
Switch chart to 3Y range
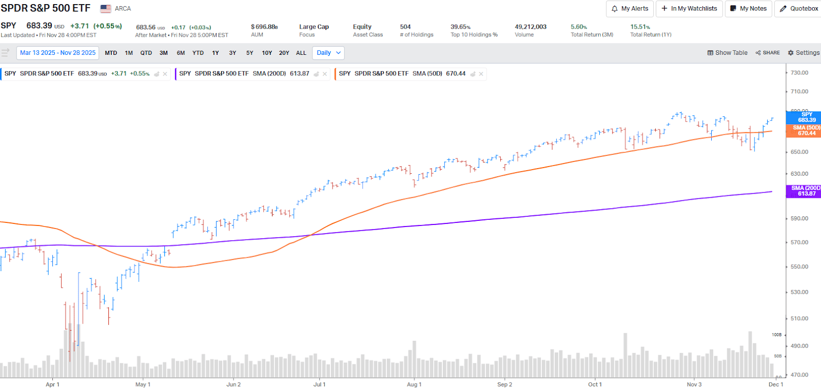point(232,53)
